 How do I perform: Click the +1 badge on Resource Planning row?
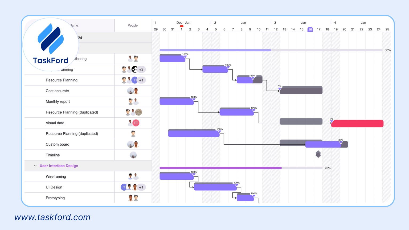(141, 80)
